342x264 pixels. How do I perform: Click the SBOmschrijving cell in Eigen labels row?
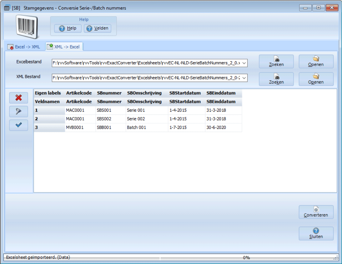147,93
